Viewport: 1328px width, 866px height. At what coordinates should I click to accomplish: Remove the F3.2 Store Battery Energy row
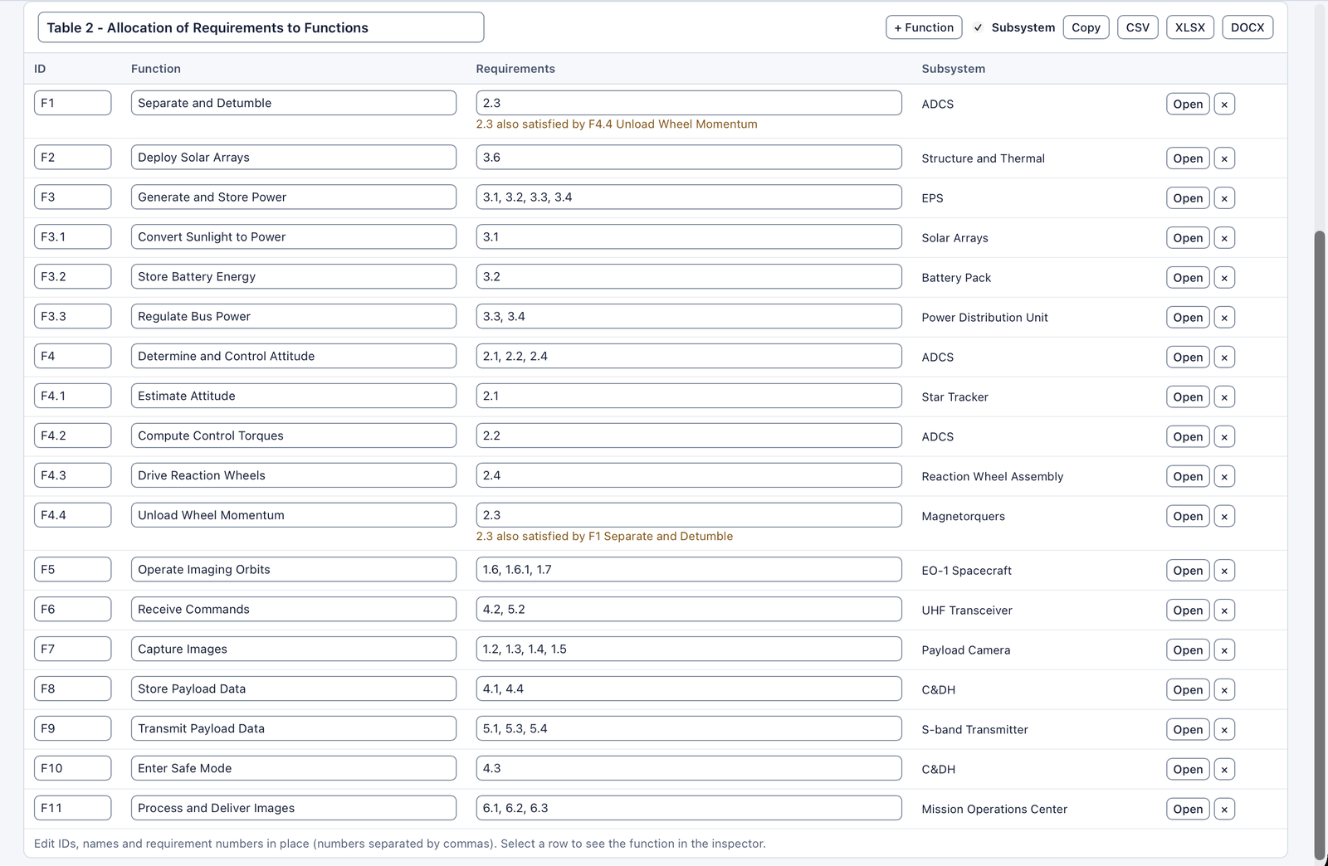tap(1224, 278)
